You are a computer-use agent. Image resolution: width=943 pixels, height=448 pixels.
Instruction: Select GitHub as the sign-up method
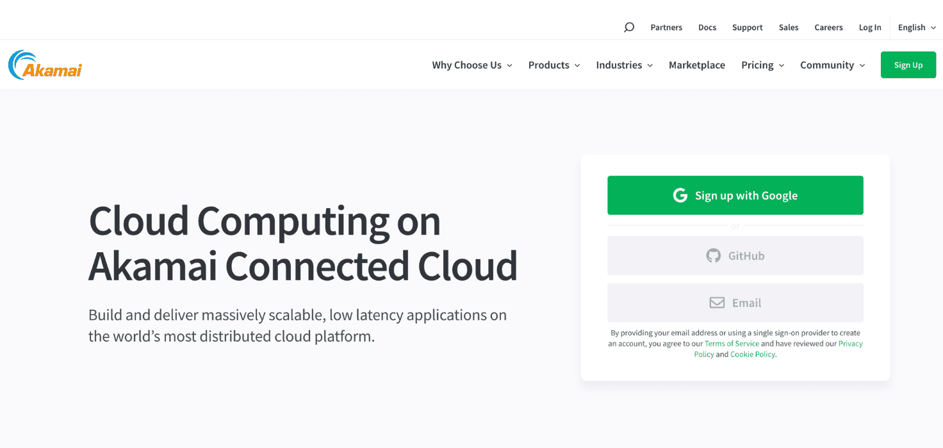pos(735,255)
